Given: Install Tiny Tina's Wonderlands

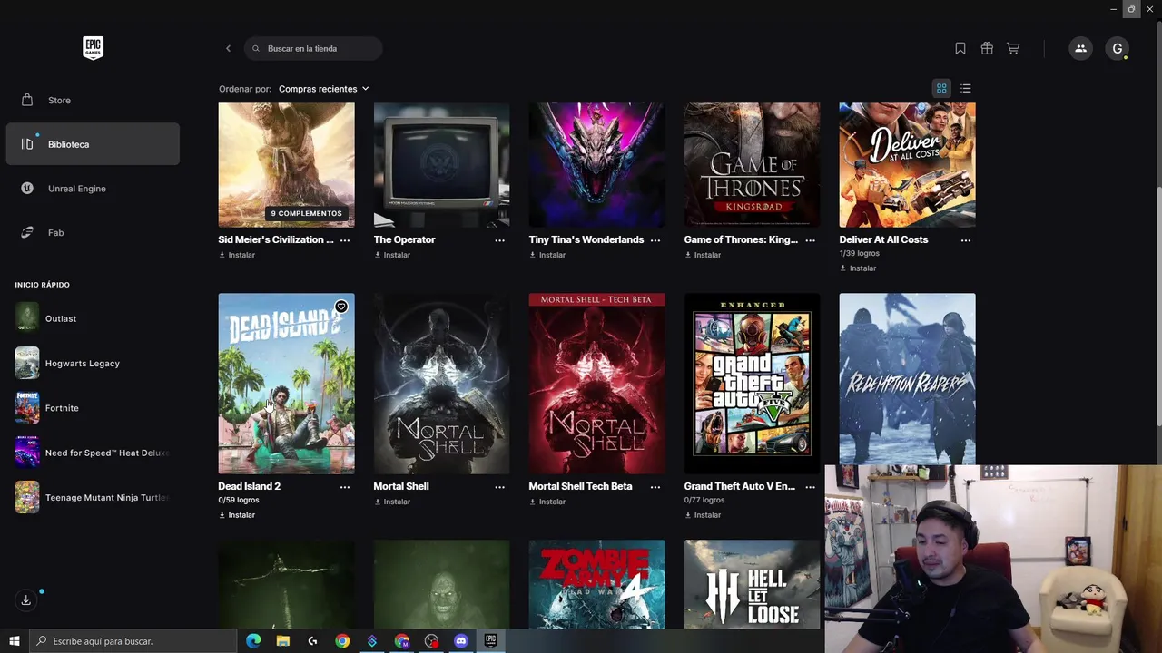Looking at the screenshot, I should coord(547,255).
